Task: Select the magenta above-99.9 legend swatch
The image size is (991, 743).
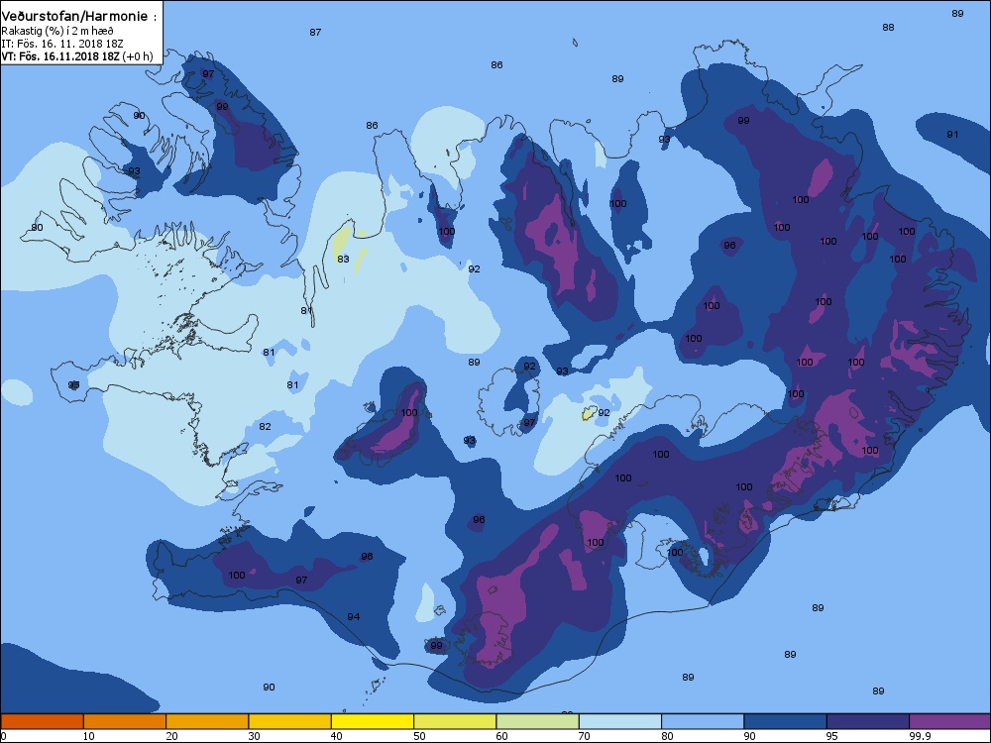Action: 950,721
